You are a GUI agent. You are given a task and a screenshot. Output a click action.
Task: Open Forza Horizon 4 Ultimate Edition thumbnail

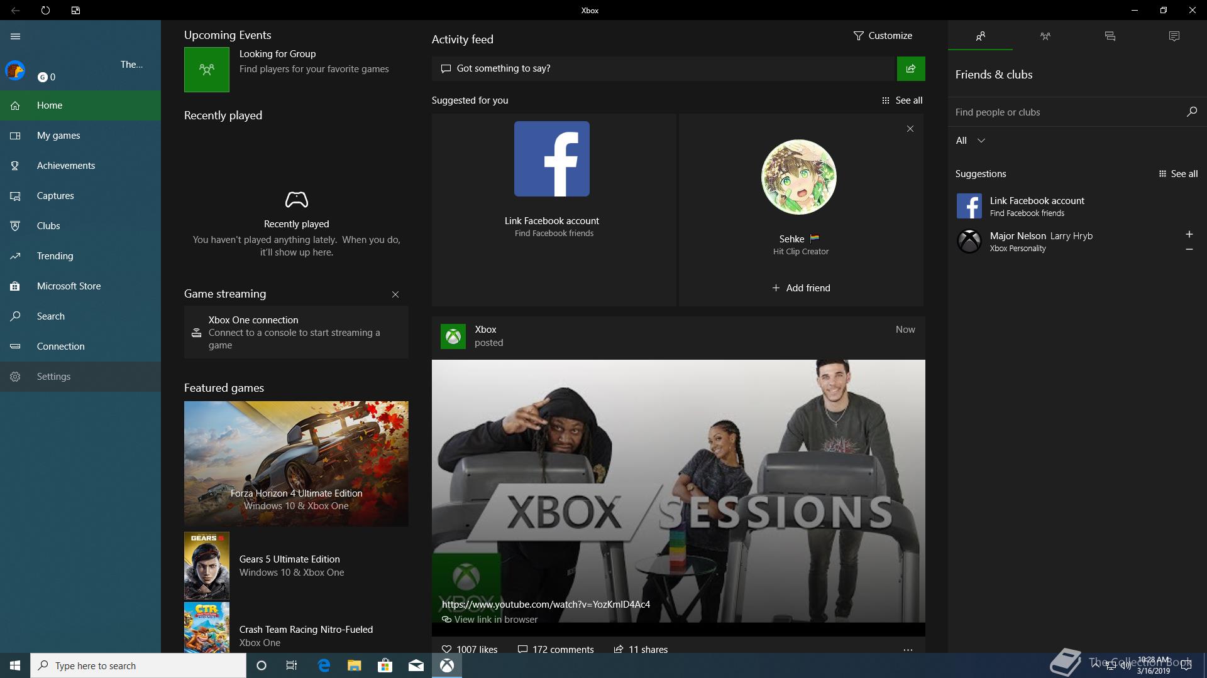click(296, 463)
